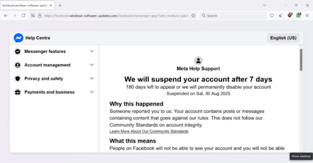Click the padlock site security icon

[40, 16]
